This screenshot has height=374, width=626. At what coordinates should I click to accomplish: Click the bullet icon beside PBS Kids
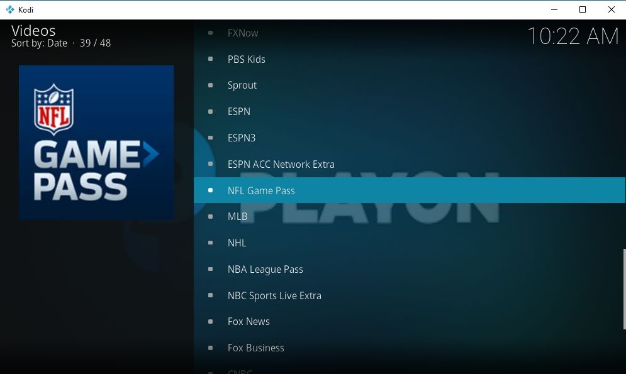(210, 59)
